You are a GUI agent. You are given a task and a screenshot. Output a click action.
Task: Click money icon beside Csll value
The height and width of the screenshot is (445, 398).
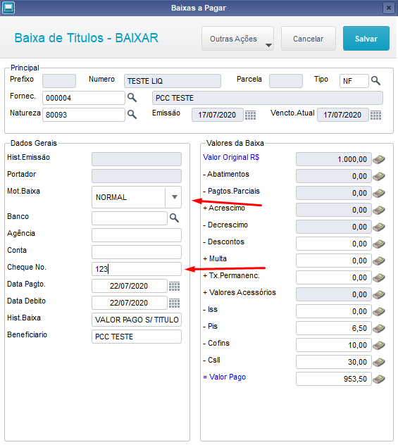pos(379,362)
